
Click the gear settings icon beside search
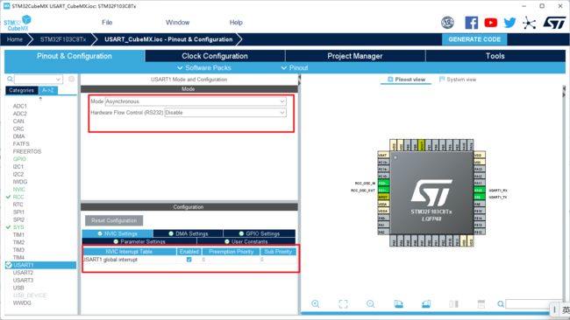(x=72, y=79)
